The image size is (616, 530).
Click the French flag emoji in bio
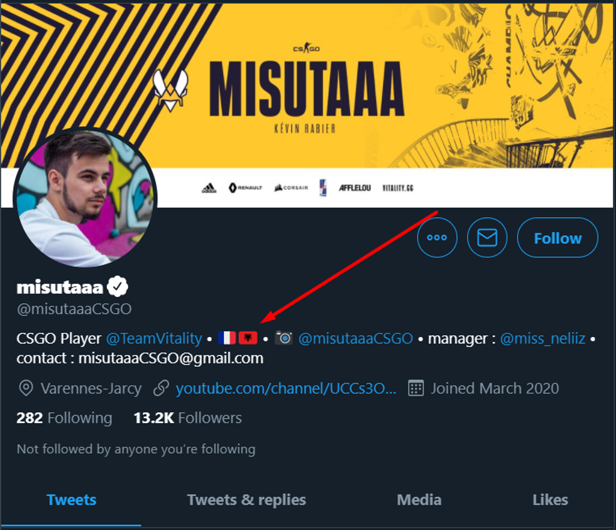[x=227, y=338]
